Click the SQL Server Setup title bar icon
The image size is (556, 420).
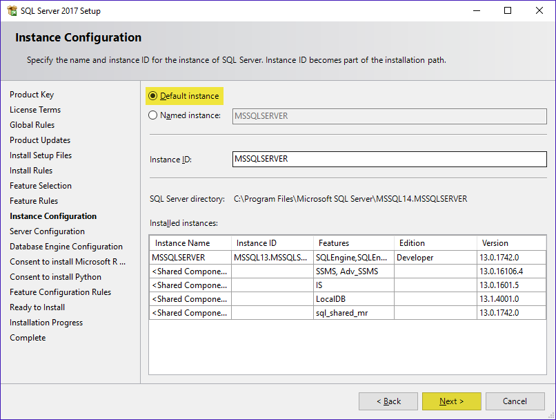click(12, 10)
